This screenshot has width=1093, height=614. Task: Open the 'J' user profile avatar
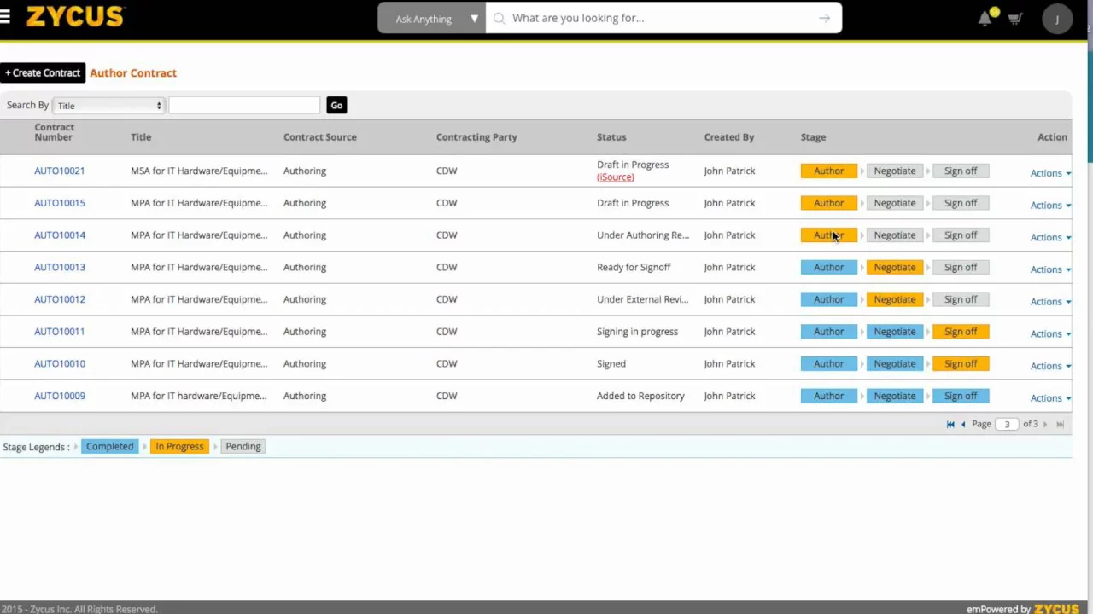[1057, 19]
